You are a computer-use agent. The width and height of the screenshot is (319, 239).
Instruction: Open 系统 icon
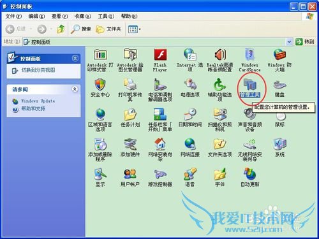click(279, 144)
